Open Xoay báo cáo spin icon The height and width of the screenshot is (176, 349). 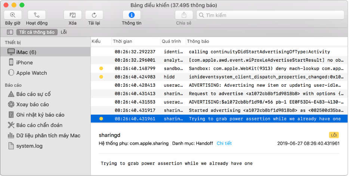point(11,104)
